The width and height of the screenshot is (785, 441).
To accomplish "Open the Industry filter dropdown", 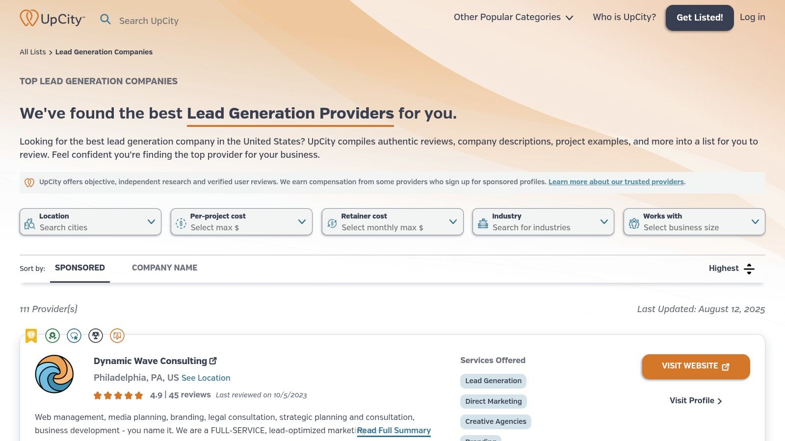I will (543, 222).
